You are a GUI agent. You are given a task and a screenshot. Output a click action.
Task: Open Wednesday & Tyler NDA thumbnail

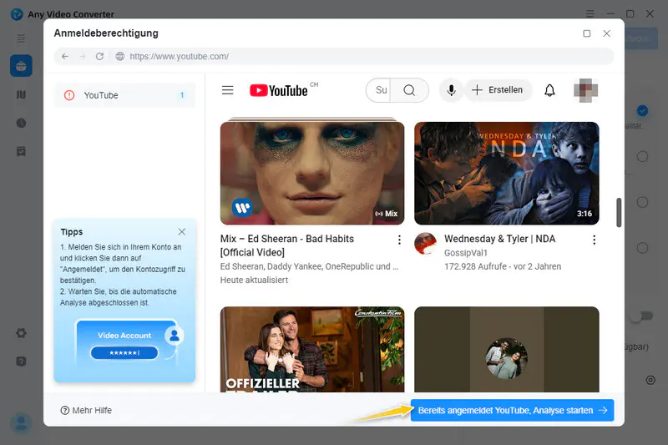coord(506,173)
